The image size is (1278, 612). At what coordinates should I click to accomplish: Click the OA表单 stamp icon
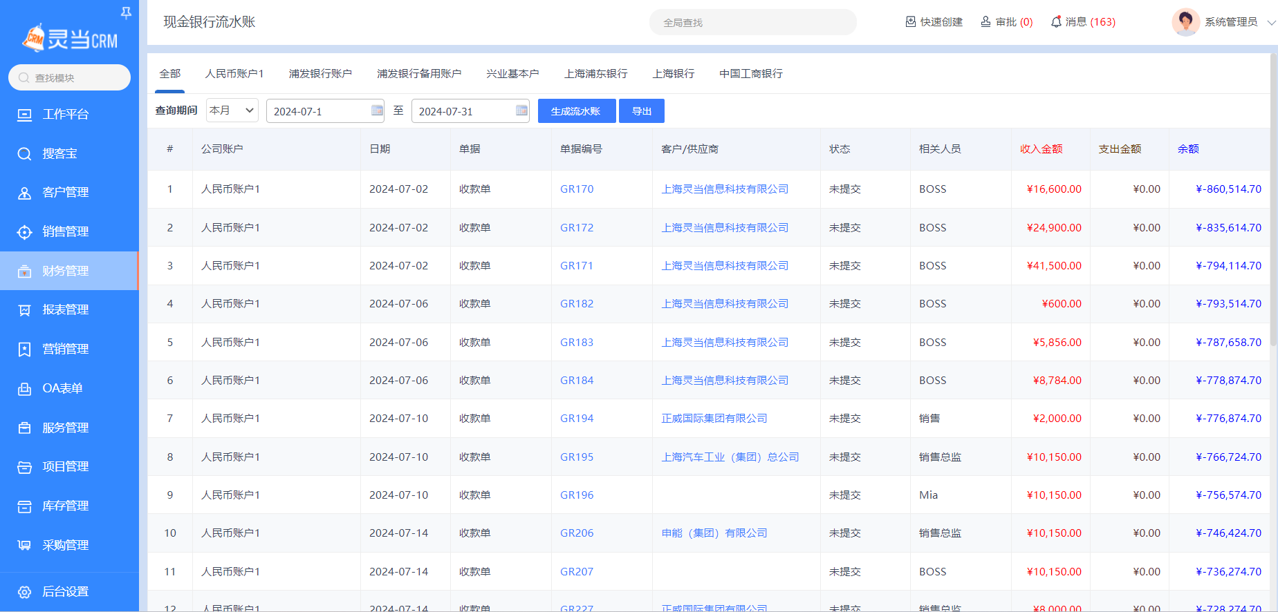(24, 389)
